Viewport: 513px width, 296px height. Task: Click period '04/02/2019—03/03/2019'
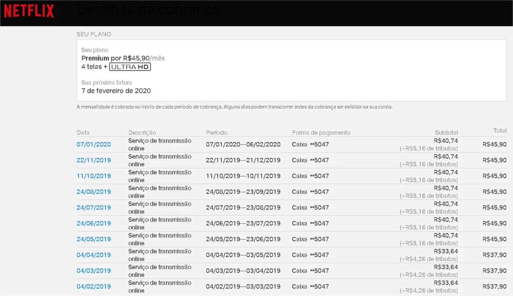coord(243,286)
